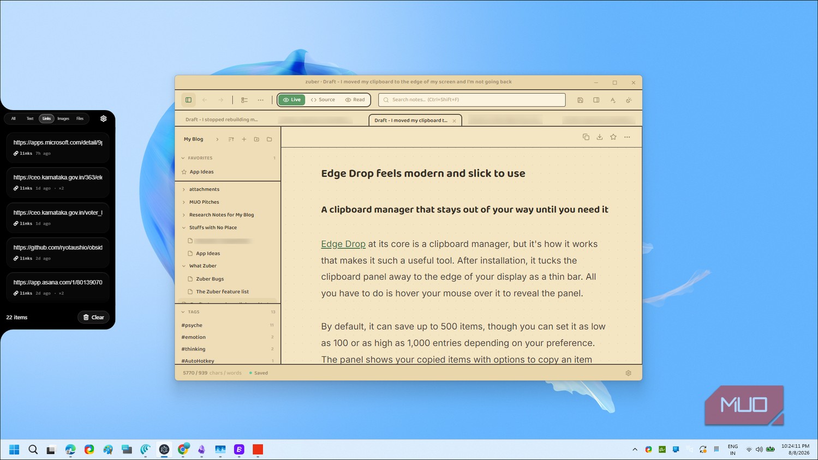Collapse Stuffs with No Place folder
The height and width of the screenshot is (460, 818).
184,228
